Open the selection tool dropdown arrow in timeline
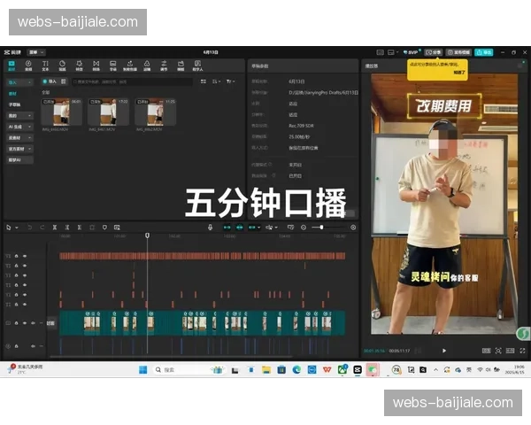The height and width of the screenshot is (425, 531). pos(17,228)
